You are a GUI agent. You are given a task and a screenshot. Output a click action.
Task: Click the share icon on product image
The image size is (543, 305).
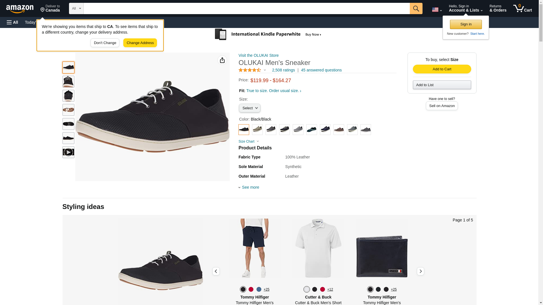click(222, 60)
